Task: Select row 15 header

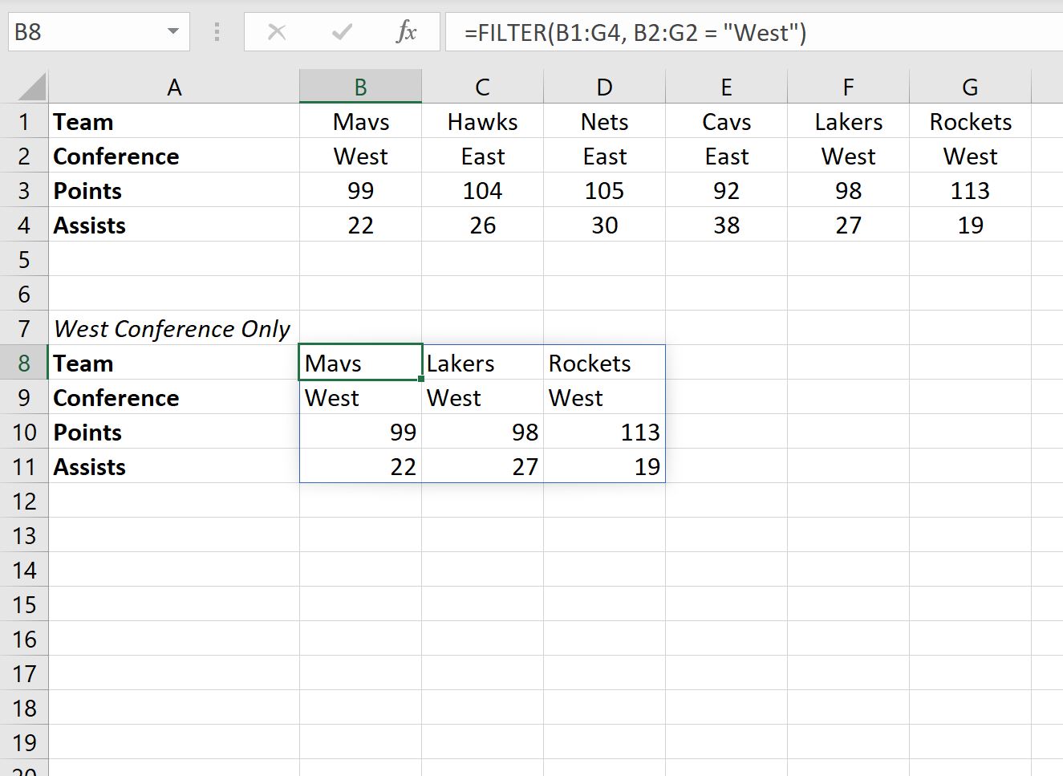Action: point(24,604)
